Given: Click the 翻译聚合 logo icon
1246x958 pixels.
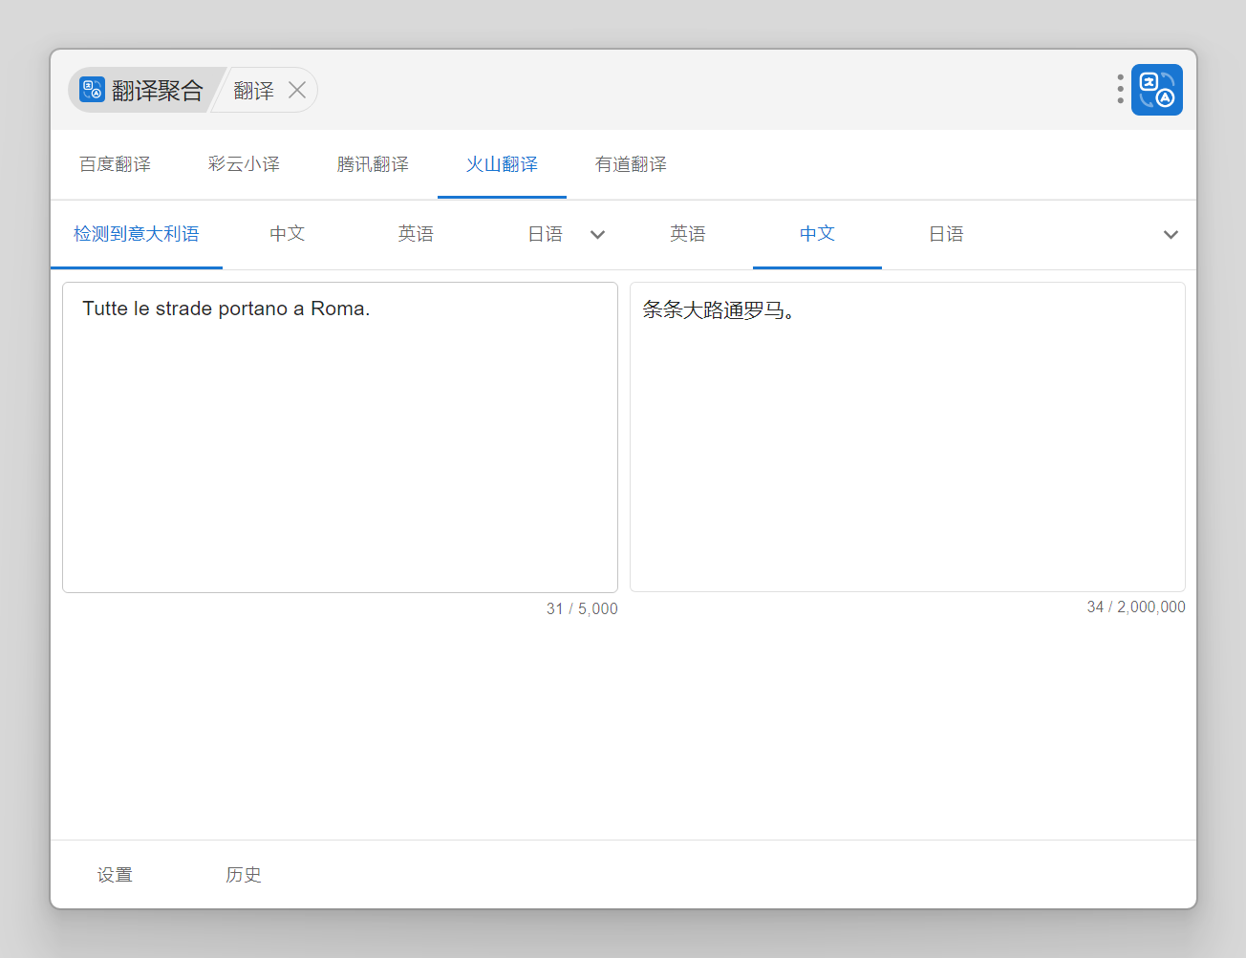Looking at the screenshot, I should point(92,90).
